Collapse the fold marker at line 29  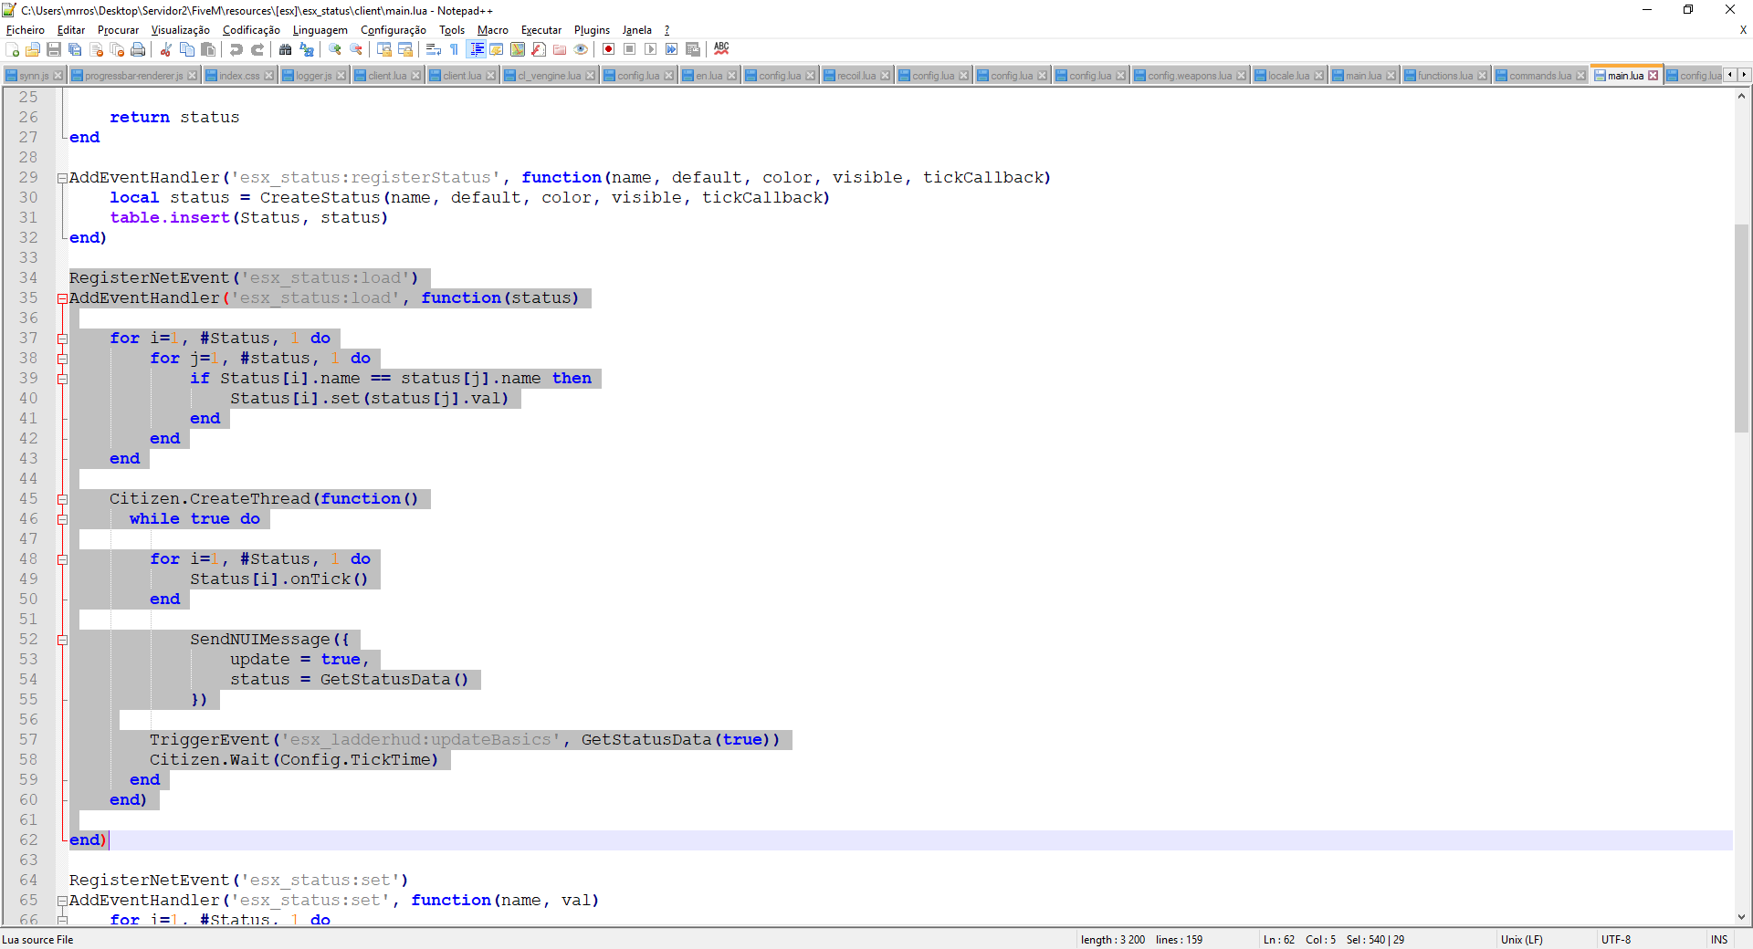[62, 178]
